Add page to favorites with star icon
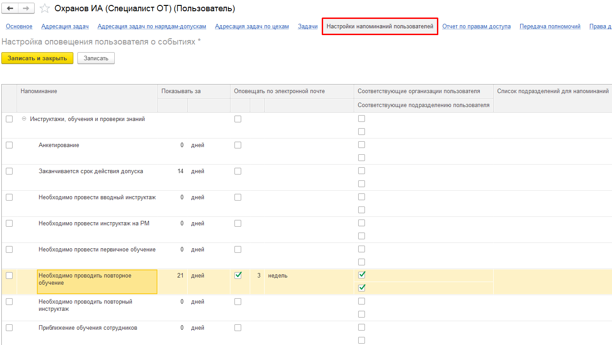The height and width of the screenshot is (345, 612). pyautogui.click(x=45, y=9)
